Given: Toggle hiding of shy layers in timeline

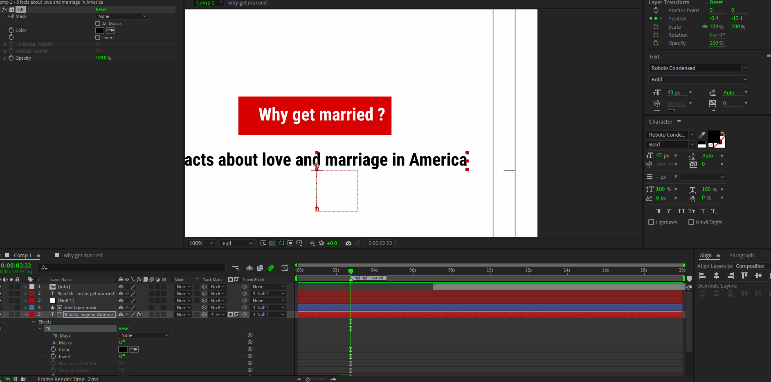Looking at the screenshot, I should pos(250,268).
